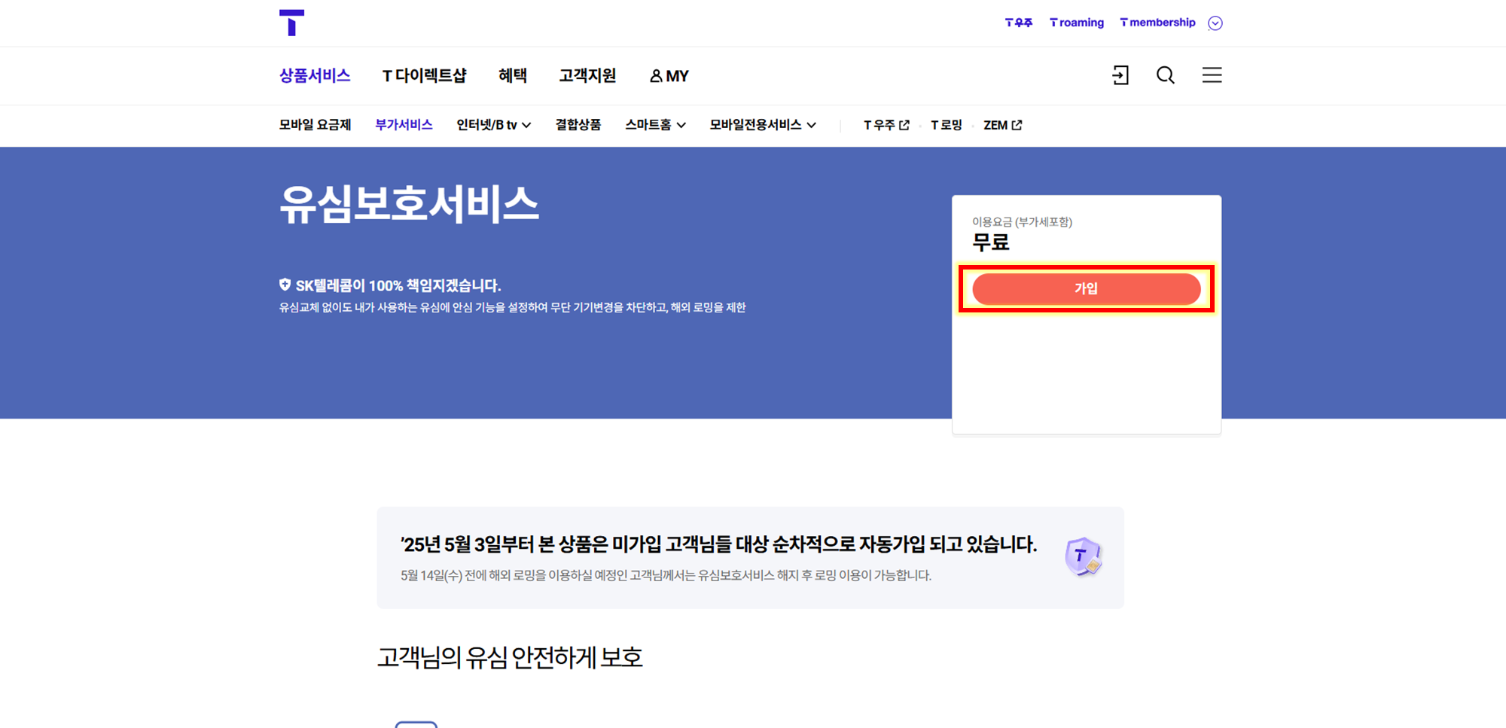Click the red 가입 button
1506x728 pixels.
[x=1086, y=288]
